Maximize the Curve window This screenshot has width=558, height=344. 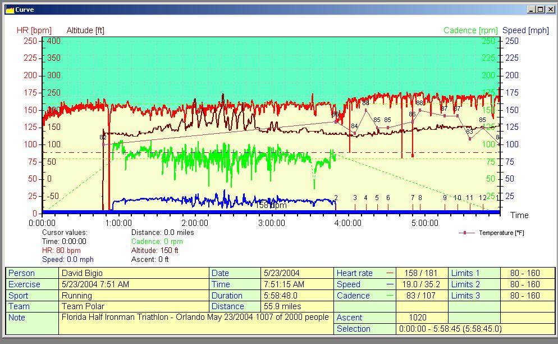(540, 10)
